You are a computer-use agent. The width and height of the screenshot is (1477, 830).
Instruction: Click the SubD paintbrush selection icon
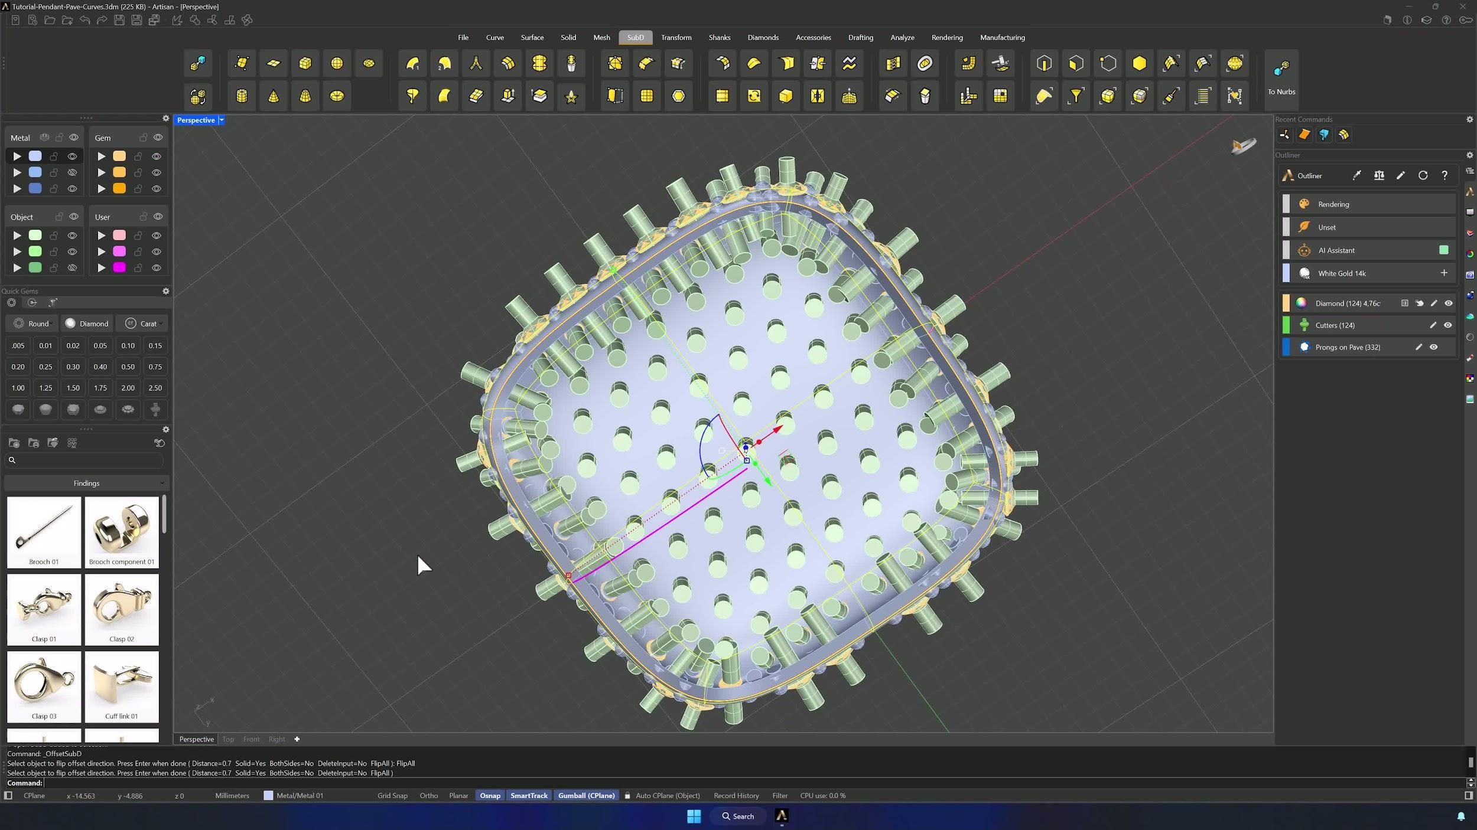(x=1171, y=96)
